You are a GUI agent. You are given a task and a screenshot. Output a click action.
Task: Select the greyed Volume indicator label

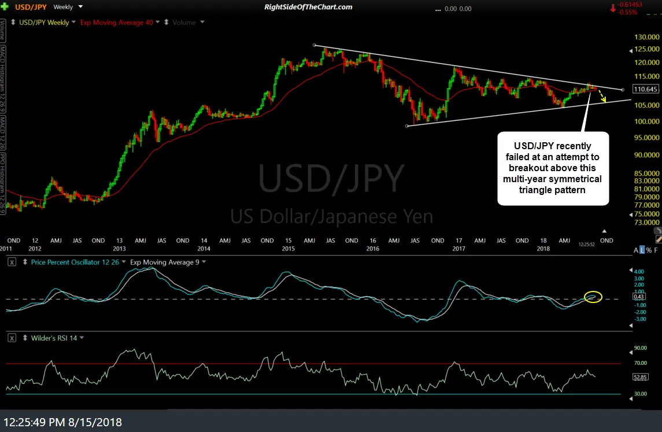pos(184,23)
